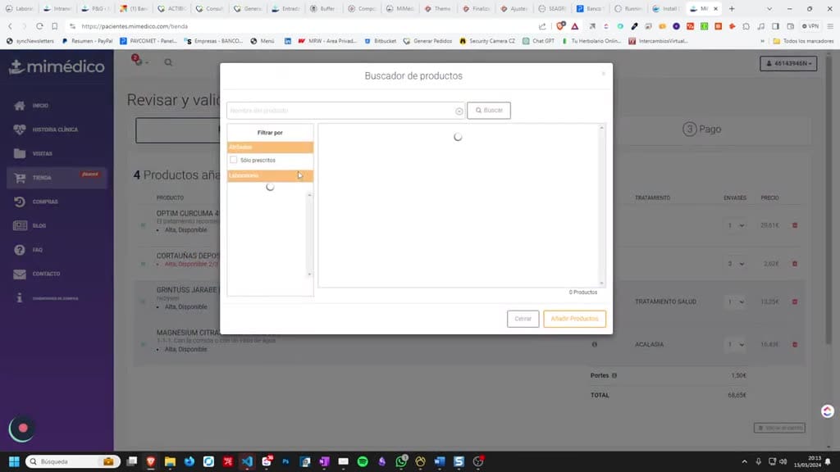Open WhatsApp from the taskbar
Image resolution: width=840 pixels, height=472 pixels.
(x=401, y=461)
